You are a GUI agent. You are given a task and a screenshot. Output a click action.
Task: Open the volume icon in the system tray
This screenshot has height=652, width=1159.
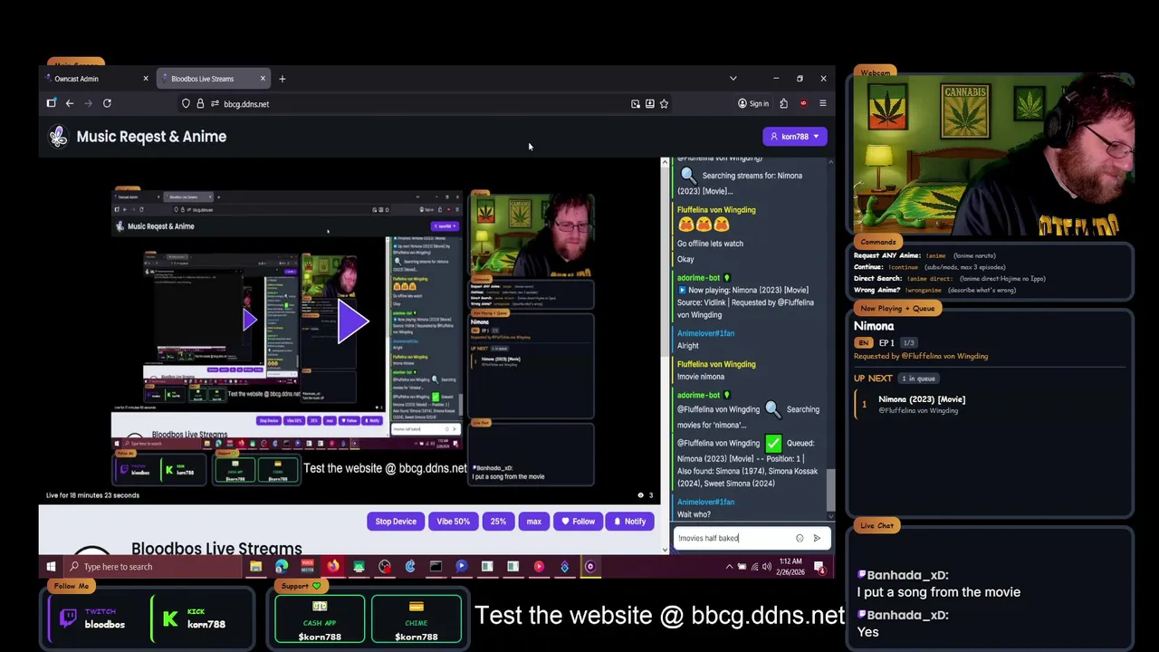click(766, 567)
